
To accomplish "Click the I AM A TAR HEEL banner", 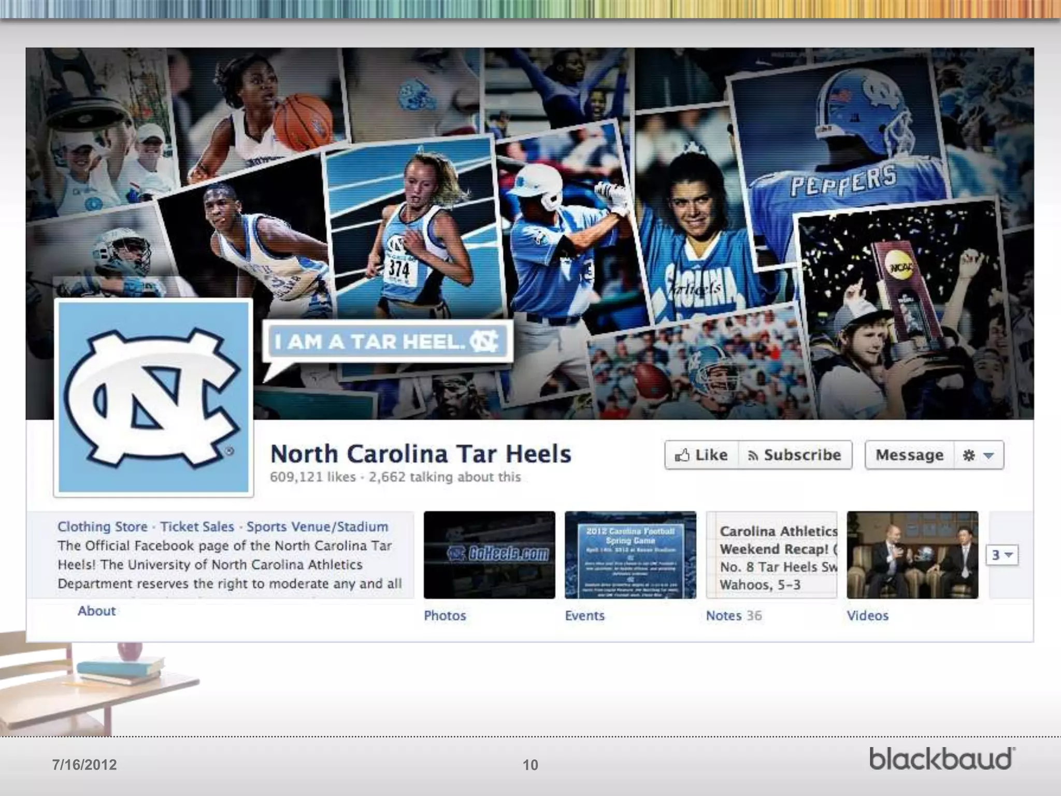I will point(387,341).
